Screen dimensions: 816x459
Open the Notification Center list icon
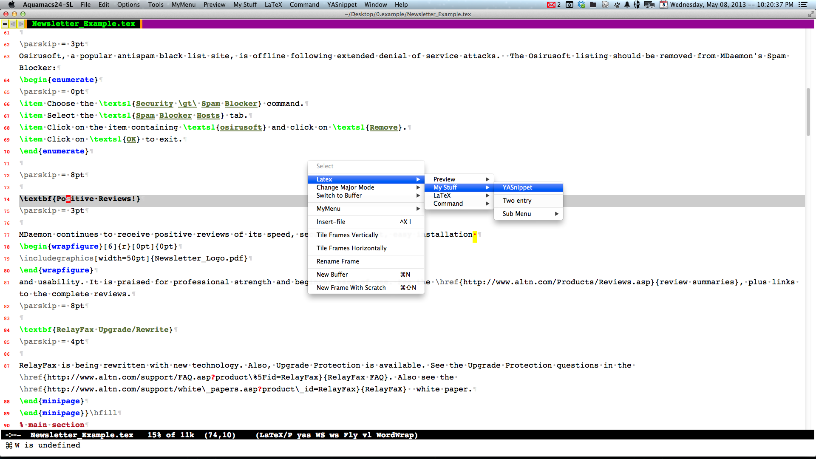[x=803, y=5]
